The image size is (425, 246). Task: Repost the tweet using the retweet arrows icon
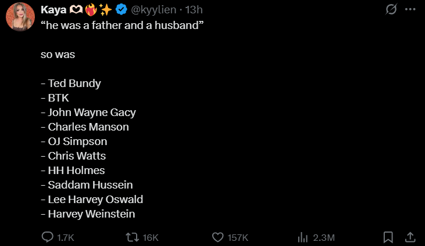click(132, 237)
